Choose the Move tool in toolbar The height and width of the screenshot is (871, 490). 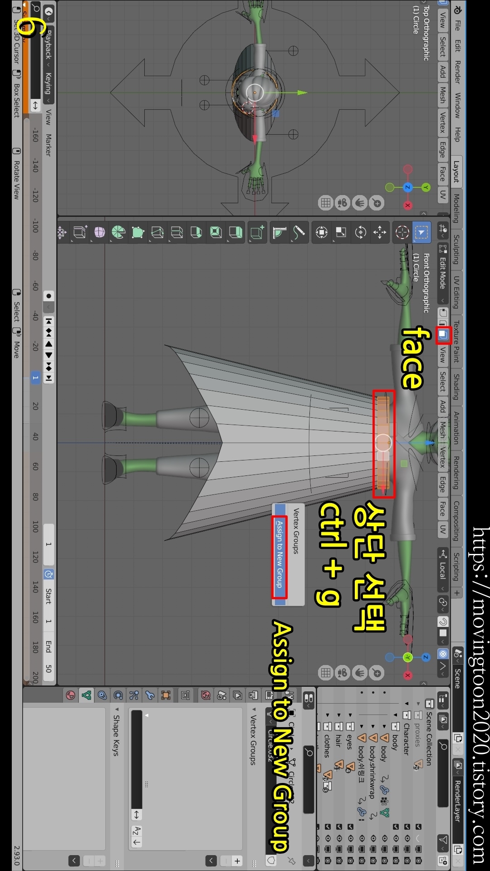tap(380, 233)
